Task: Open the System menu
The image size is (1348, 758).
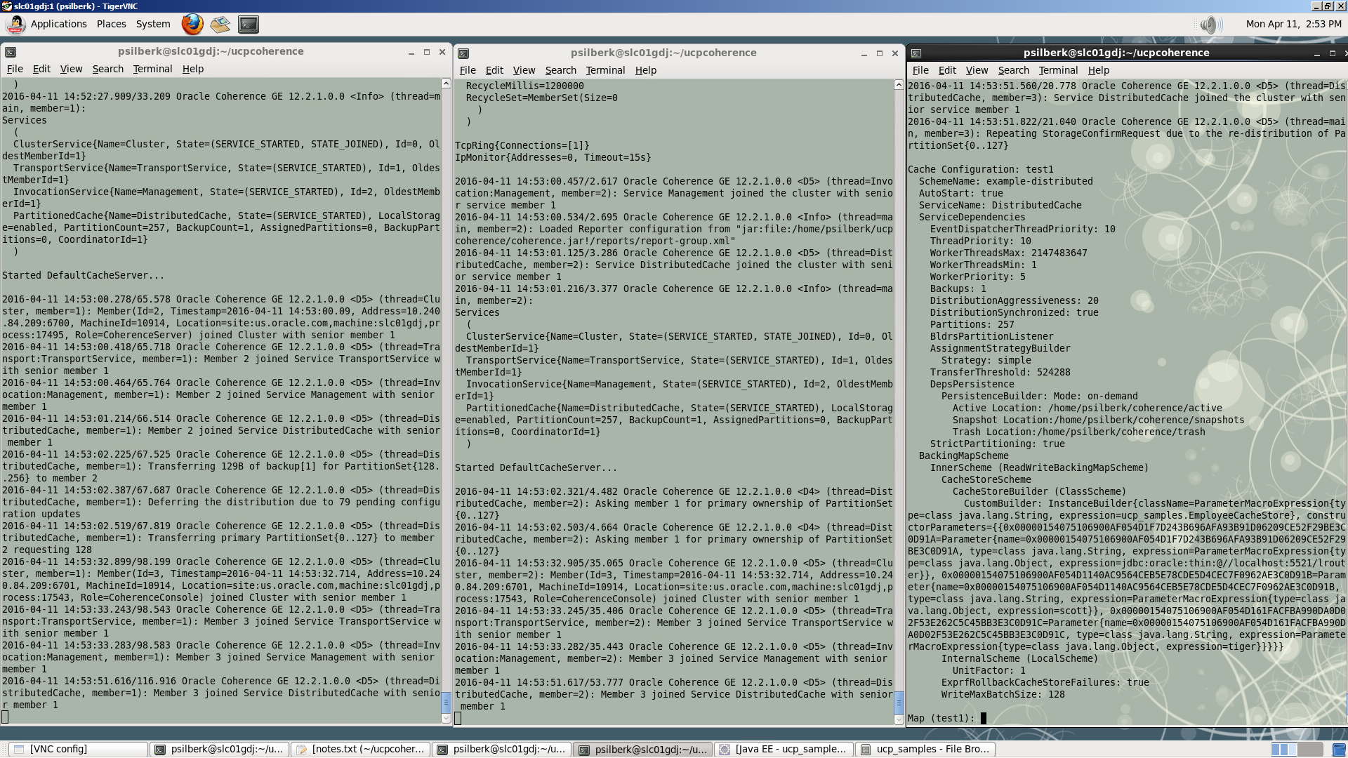Action: pyautogui.click(x=152, y=24)
